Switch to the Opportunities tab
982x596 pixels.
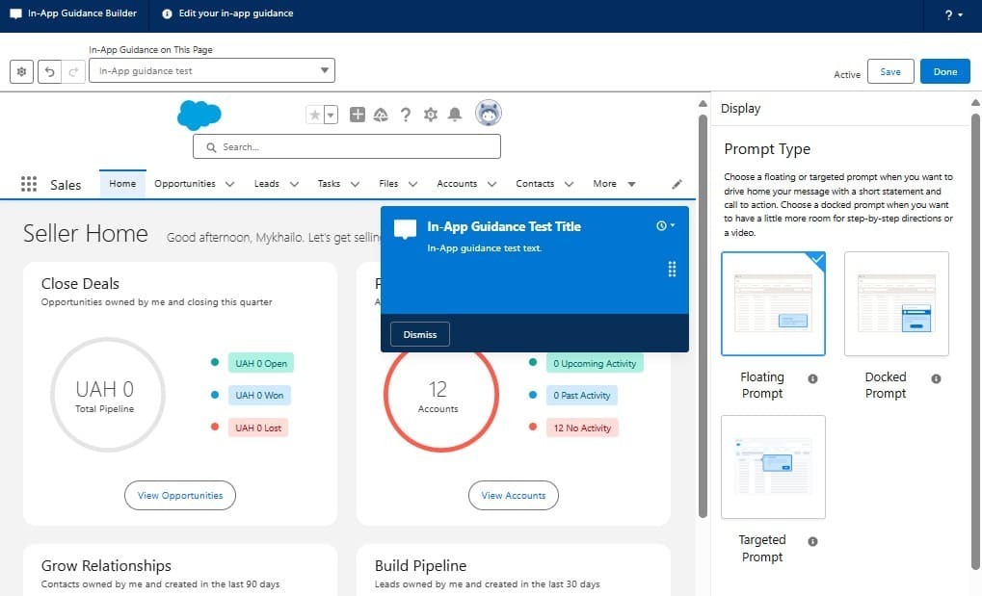[x=185, y=184]
